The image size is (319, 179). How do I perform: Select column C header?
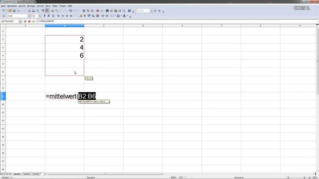[104, 25]
